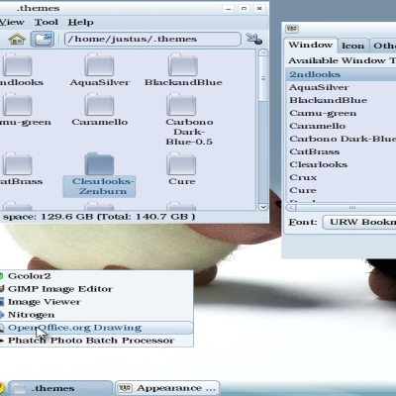
Task: Select BlackandBlue in theme list
Action: coord(342,100)
